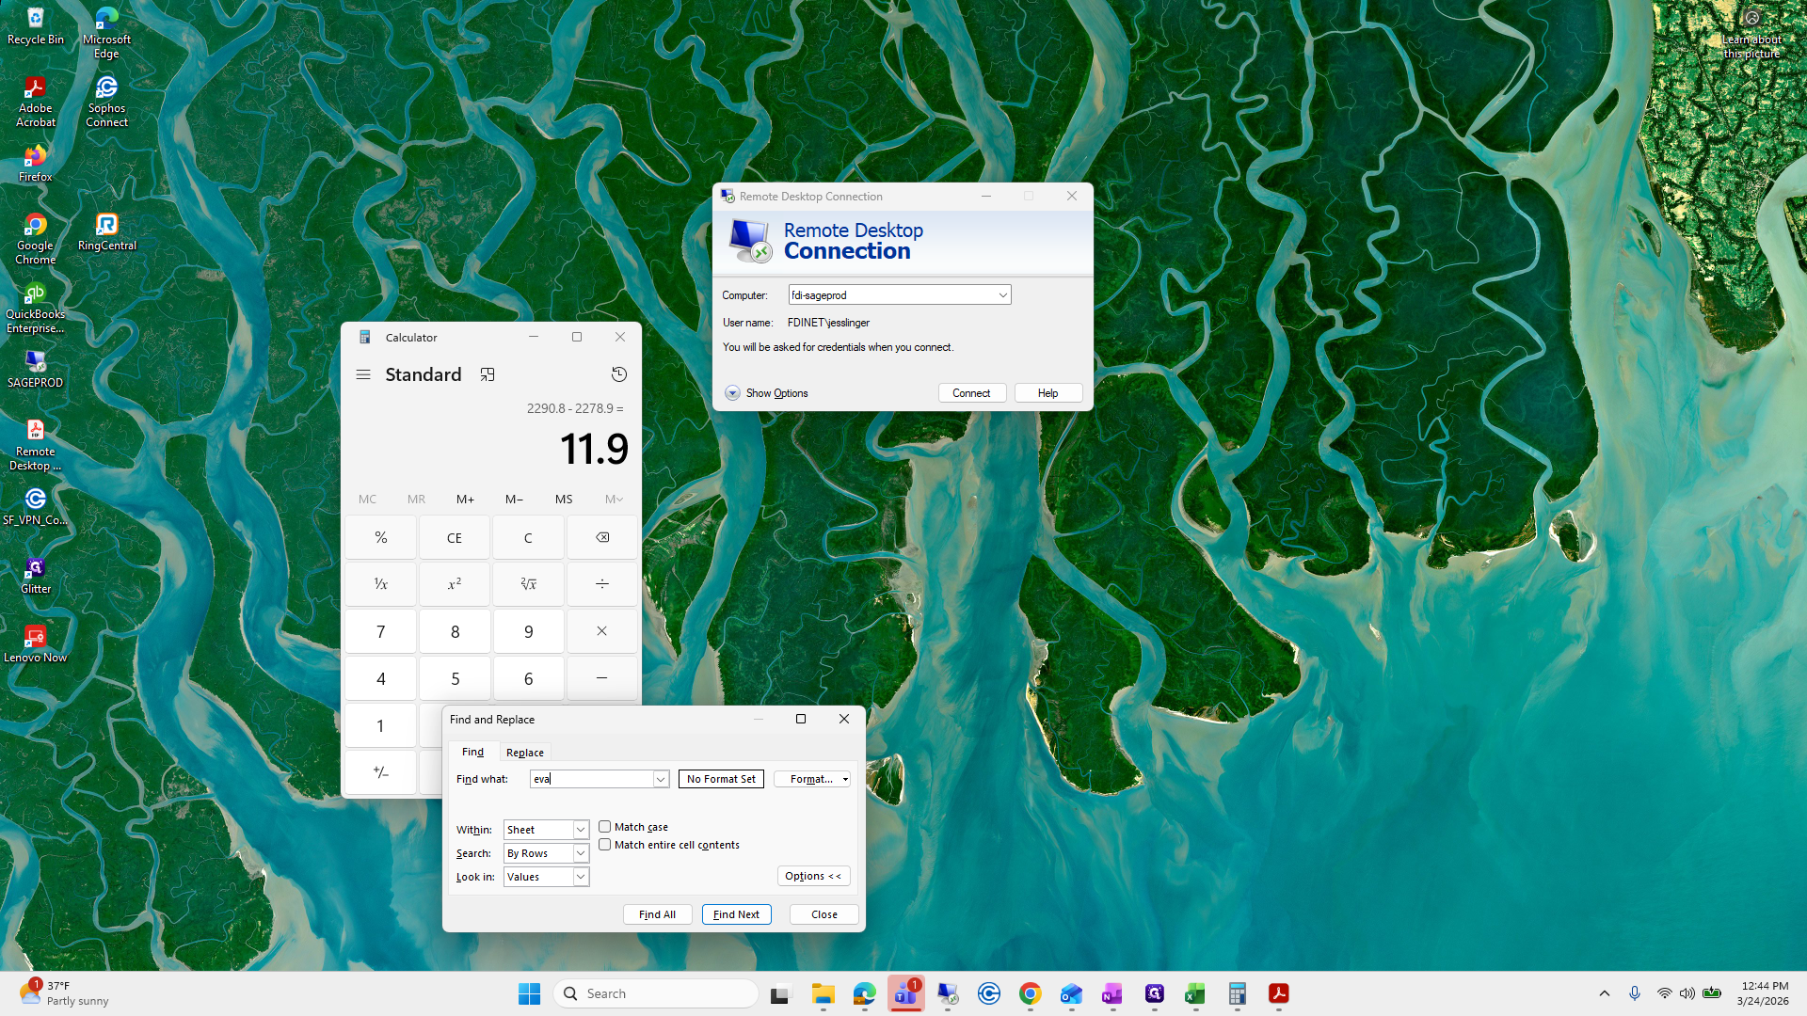Viewport: 1807px width, 1016px height.
Task: Enable Match case checkbox
Action: (x=605, y=827)
